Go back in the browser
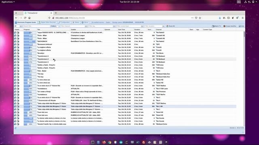259x145 pixels. pos(16,18)
